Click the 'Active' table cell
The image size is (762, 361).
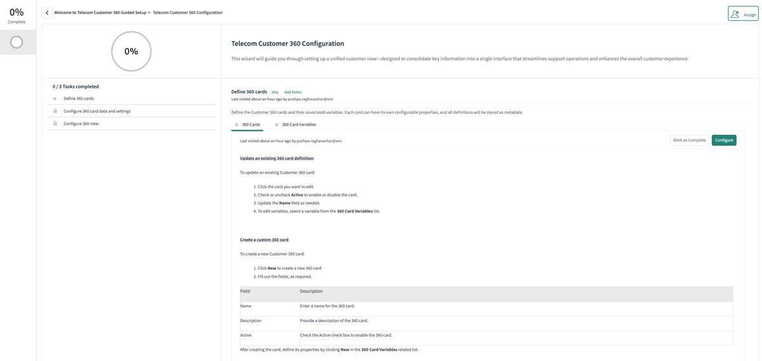pyautogui.click(x=270, y=338)
